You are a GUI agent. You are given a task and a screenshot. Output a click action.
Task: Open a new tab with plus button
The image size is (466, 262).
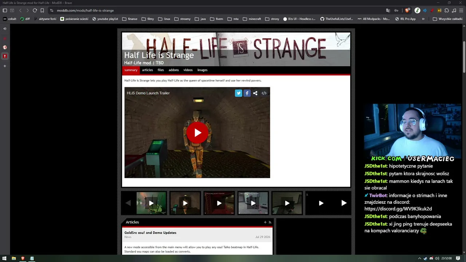click(5, 66)
